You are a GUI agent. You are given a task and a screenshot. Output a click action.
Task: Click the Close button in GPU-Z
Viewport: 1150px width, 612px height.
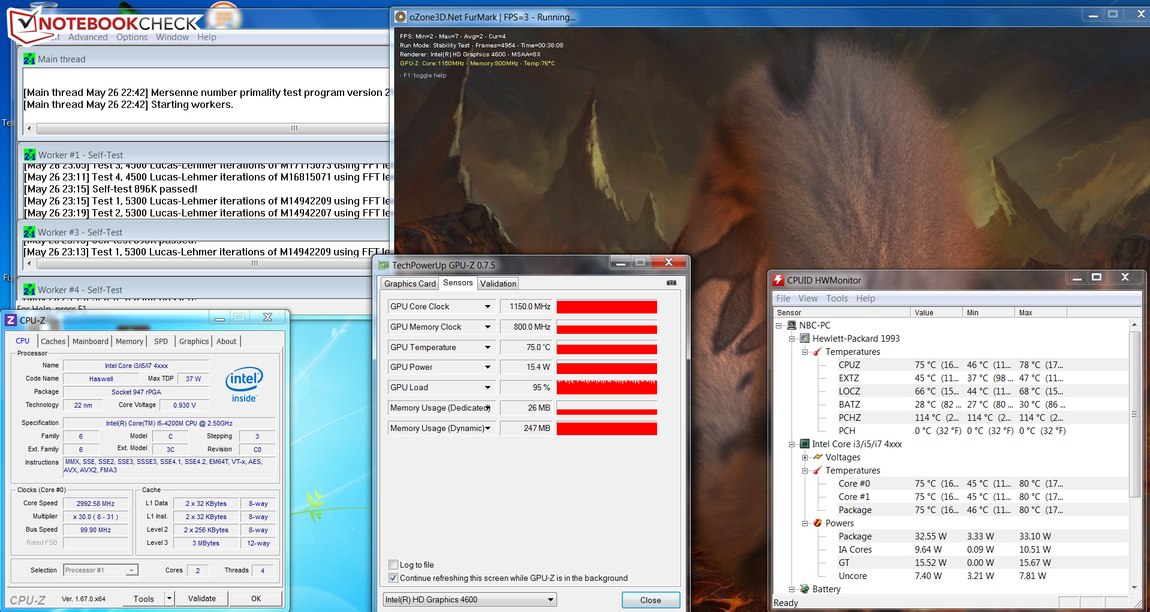point(651,600)
